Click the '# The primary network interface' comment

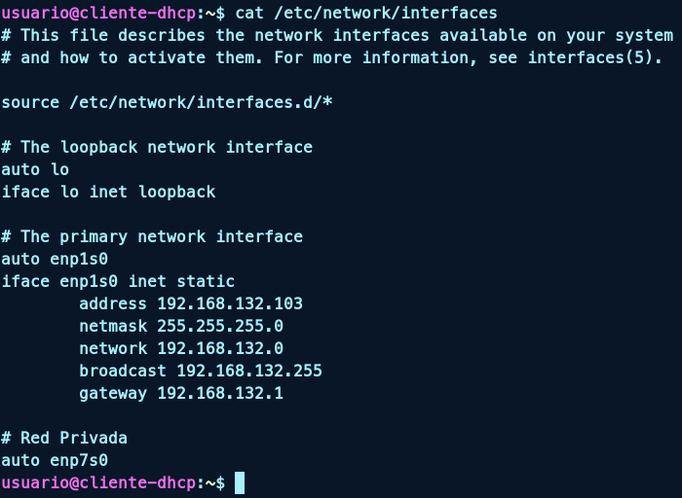point(152,236)
